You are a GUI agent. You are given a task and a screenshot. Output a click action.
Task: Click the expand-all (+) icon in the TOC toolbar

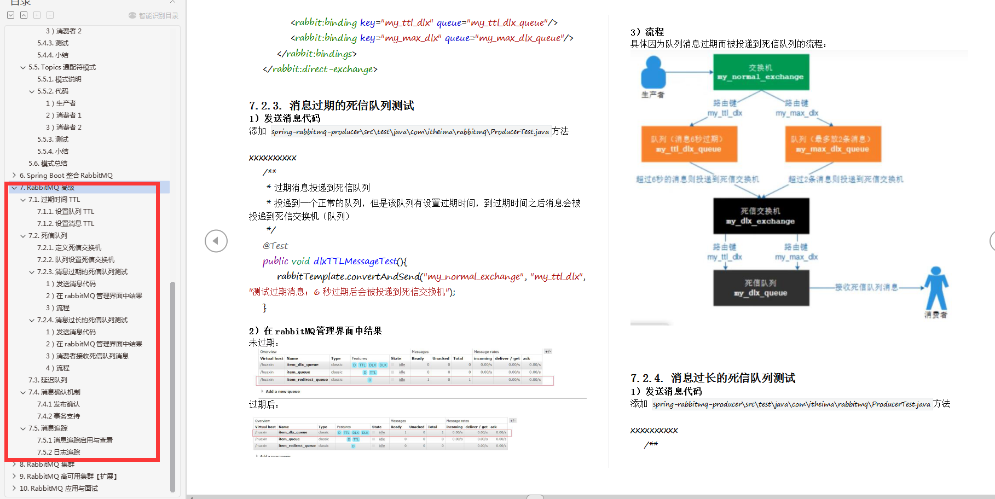tap(37, 15)
